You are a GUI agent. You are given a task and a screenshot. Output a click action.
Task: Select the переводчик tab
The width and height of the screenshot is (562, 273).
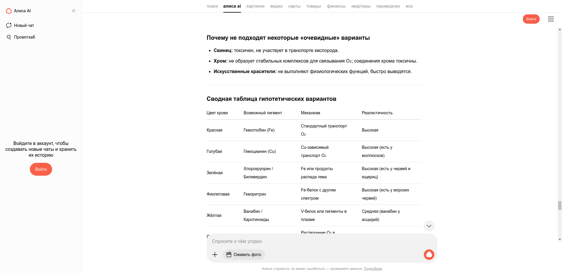coord(388,6)
